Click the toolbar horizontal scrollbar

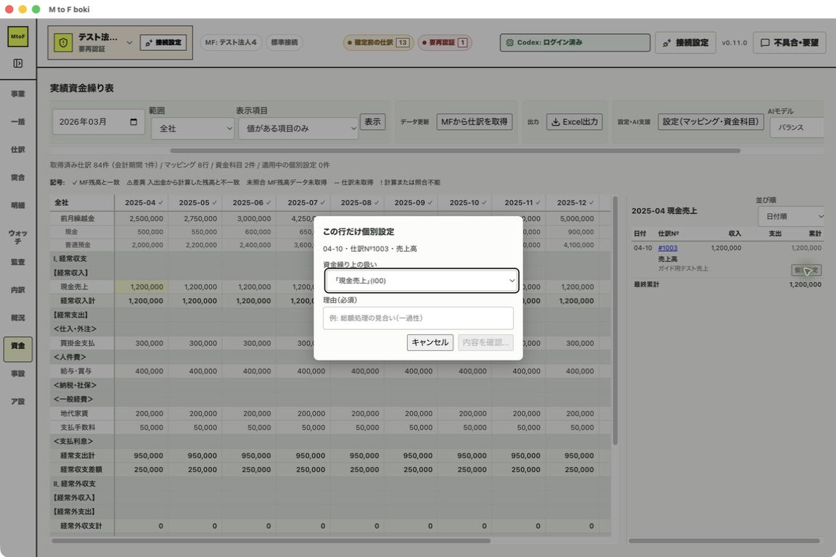coord(455,151)
